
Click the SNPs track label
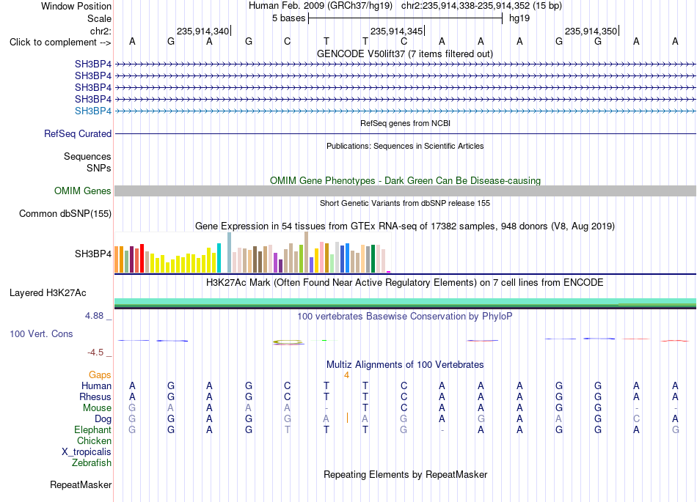pos(99,169)
